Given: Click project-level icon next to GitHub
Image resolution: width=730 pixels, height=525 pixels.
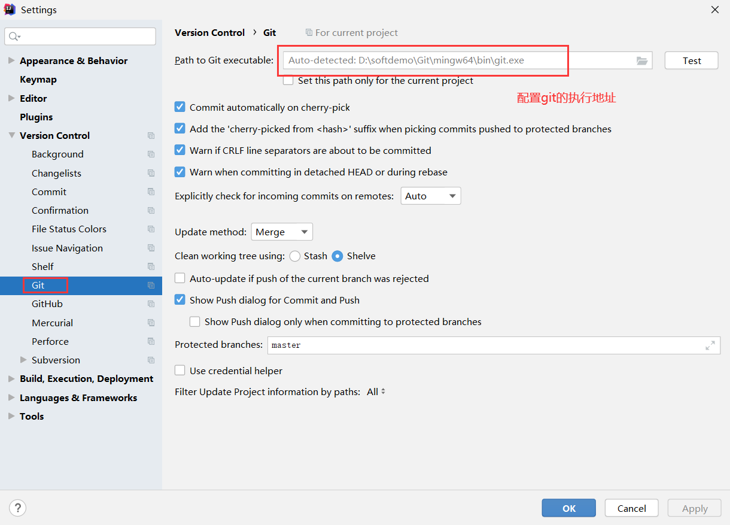Looking at the screenshot, I should coord(151,304).
